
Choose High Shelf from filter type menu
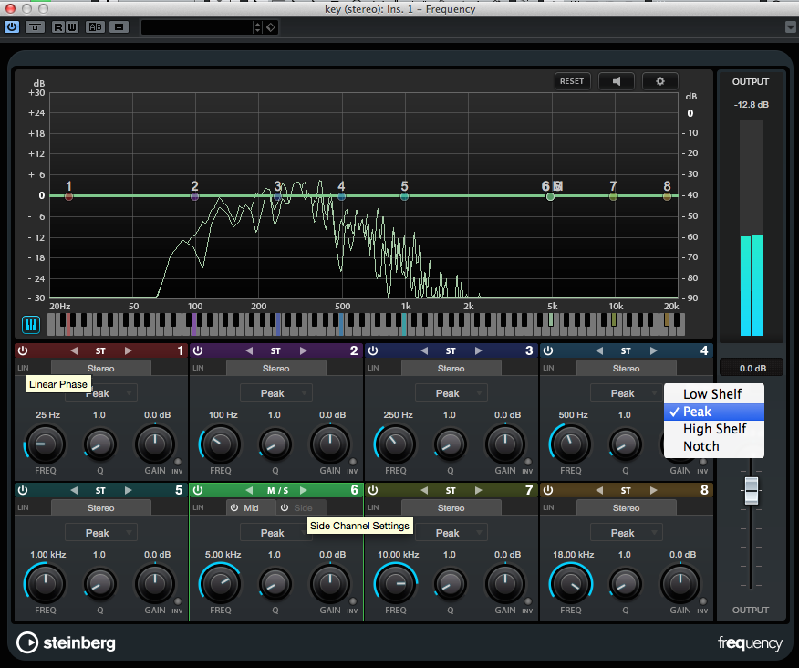[713, 429]
